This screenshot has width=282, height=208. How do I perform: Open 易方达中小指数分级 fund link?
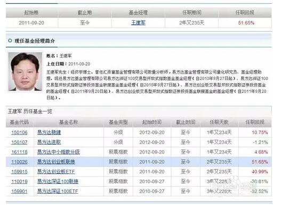[x=58, y=152]
